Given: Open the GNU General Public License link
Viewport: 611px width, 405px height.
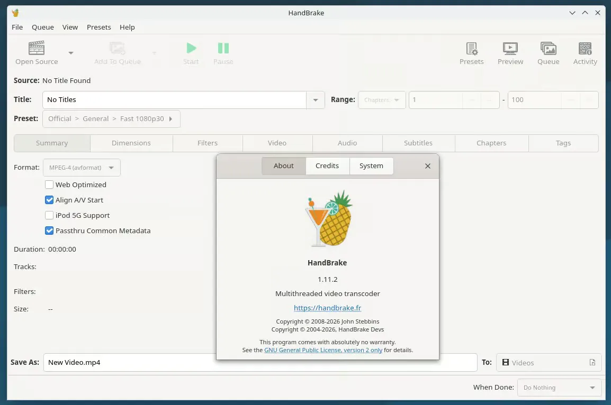Looking at the screenshot, I should (323, 350).
